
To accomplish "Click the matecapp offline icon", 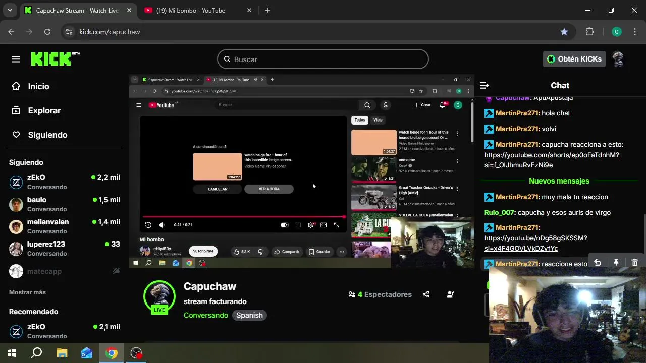I will click(x=116, y=271).
